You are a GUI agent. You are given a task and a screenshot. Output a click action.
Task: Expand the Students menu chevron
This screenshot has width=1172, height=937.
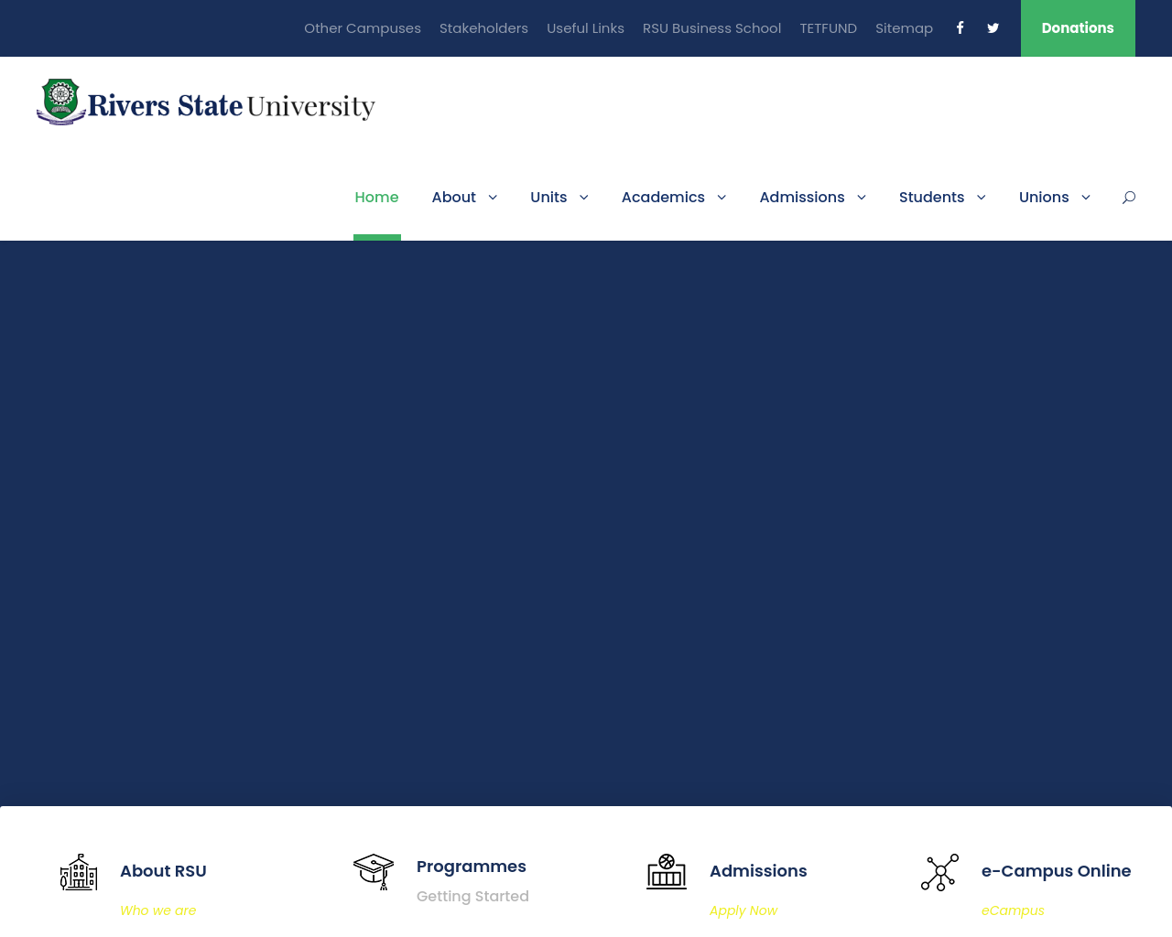pyautogui.click(x=982, y=197)
